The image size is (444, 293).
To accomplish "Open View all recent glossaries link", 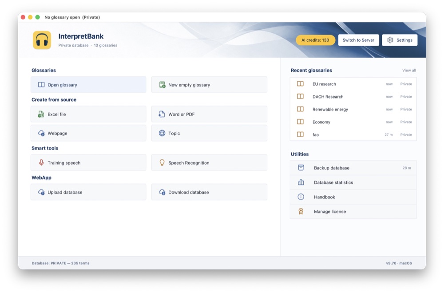I will click(409, 70).
